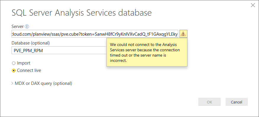This screenshot has height=117, width=259.
Task: Click the SQL Server Analysis Services database title
Action: [x=82, y=13]
